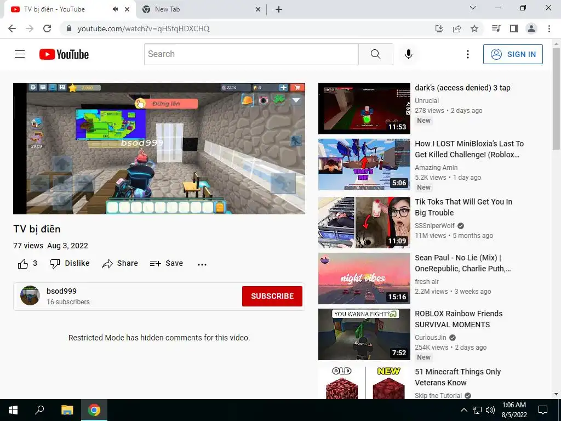Focus the YouTube Search field
Screen dimensions: 561x421
pos(251,54)
